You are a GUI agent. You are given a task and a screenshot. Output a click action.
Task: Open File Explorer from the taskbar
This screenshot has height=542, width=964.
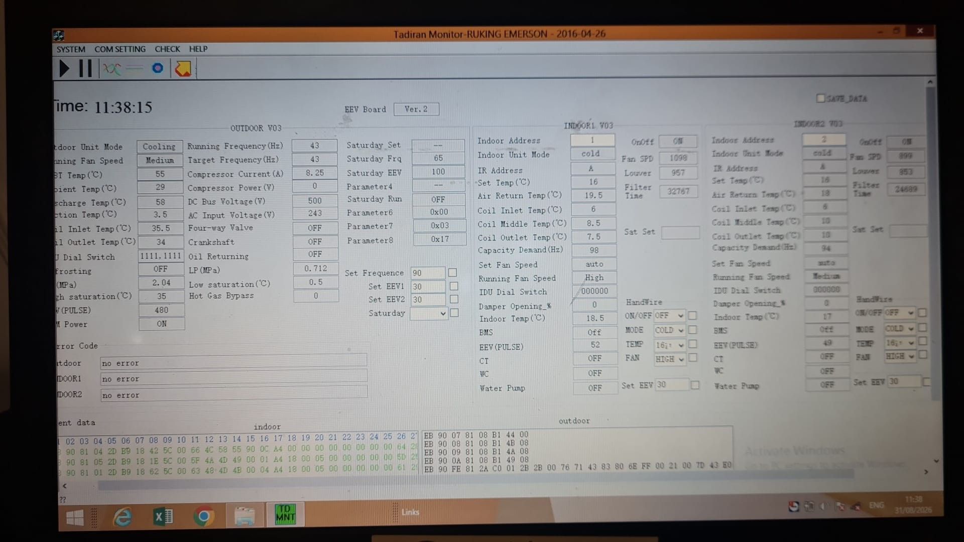coord(245,516)
